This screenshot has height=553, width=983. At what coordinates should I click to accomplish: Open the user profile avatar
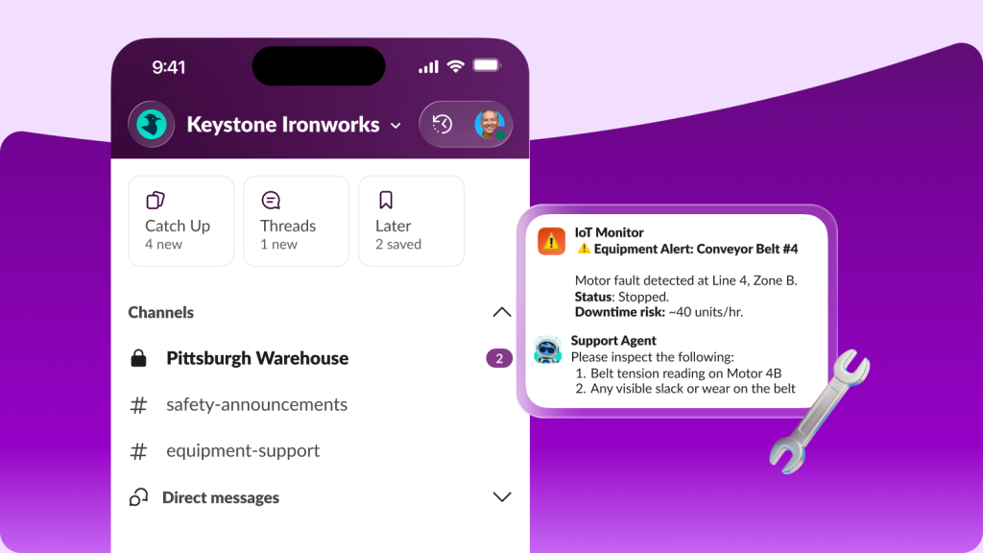click(x=490, y=124)
